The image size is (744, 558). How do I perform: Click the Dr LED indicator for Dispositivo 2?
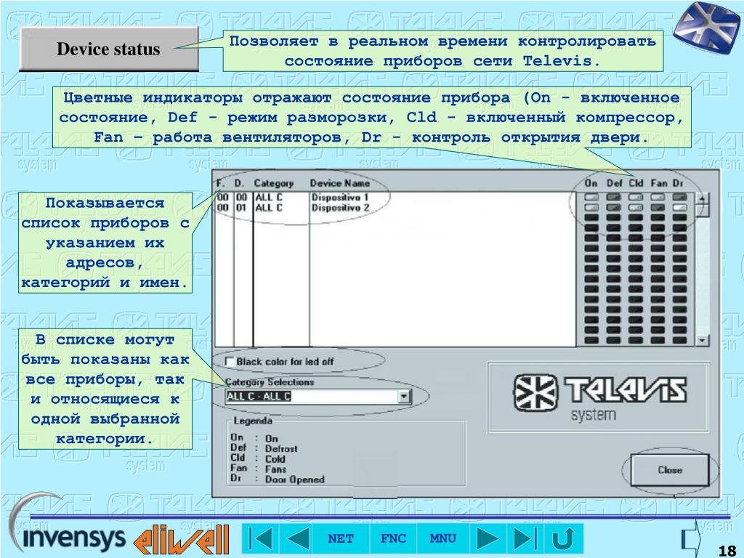[679, 207]
